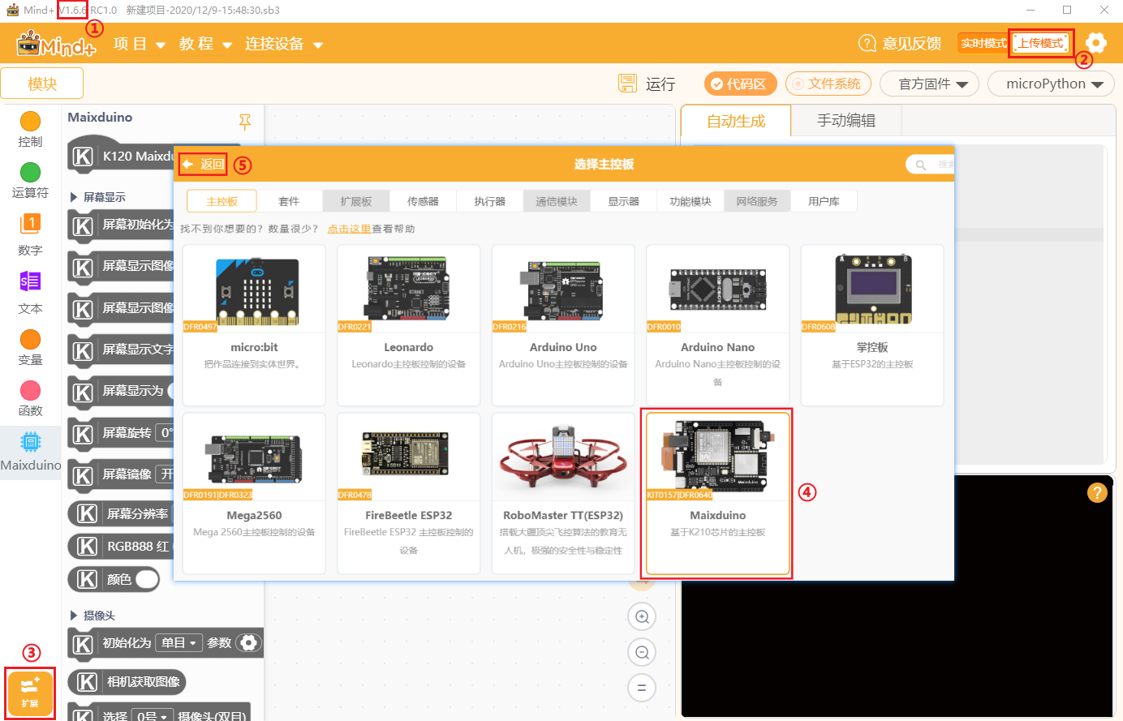Select the Maixduino category chip icon
The height and width of the screenshot is (721, 1123).
point(30,442)
